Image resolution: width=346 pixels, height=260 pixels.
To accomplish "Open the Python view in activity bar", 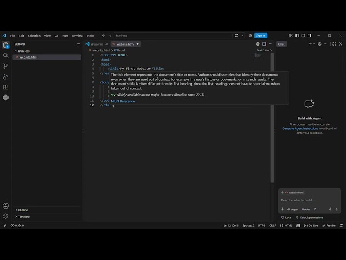I will click(6, 97).
